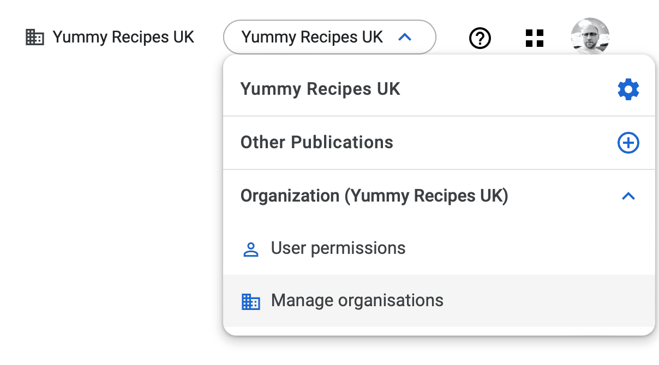Click blank page area left of the menu
Screen dimensions: 659x365
[109, 191]
